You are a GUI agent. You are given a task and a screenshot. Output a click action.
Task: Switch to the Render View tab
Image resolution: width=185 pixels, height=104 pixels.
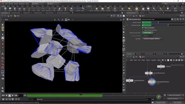(x=27, y=13)
